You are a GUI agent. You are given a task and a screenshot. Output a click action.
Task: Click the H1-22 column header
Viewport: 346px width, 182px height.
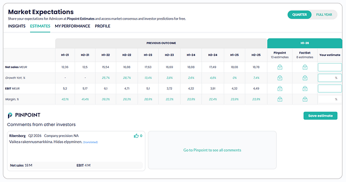pyautogui.click(x=105, y=55)
